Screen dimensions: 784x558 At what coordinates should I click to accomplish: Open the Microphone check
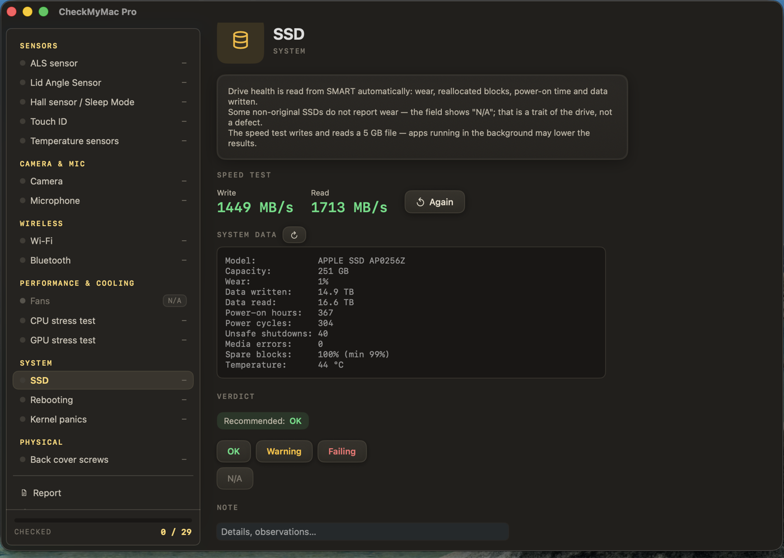tap(103, 201)
